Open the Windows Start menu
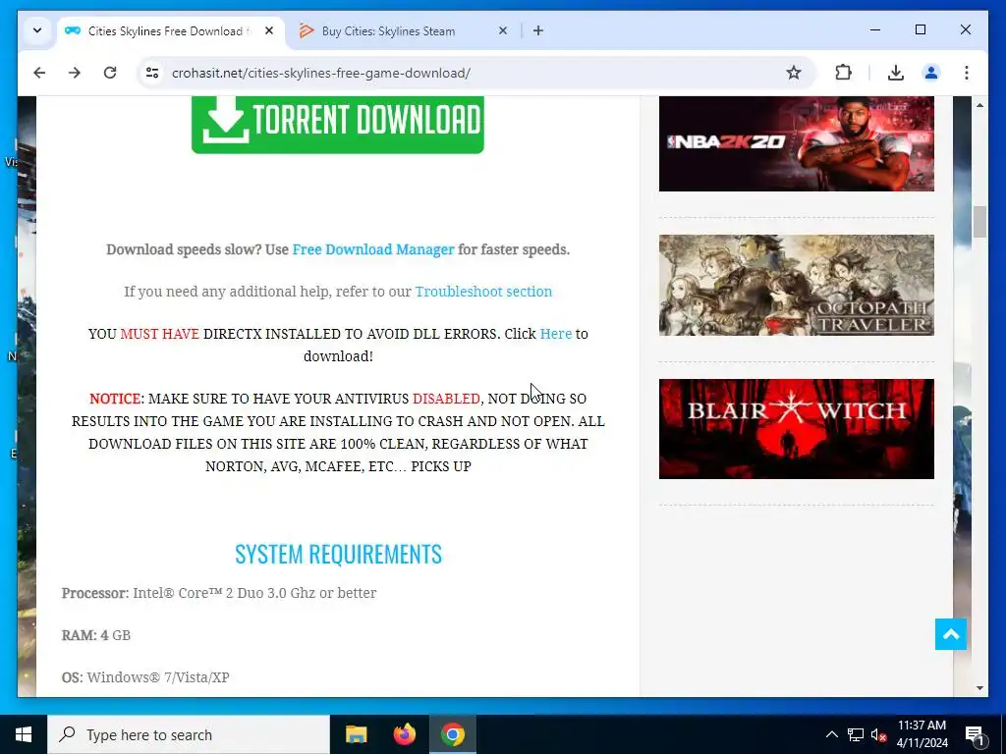The image size is (1006, 754). (24, 734)
